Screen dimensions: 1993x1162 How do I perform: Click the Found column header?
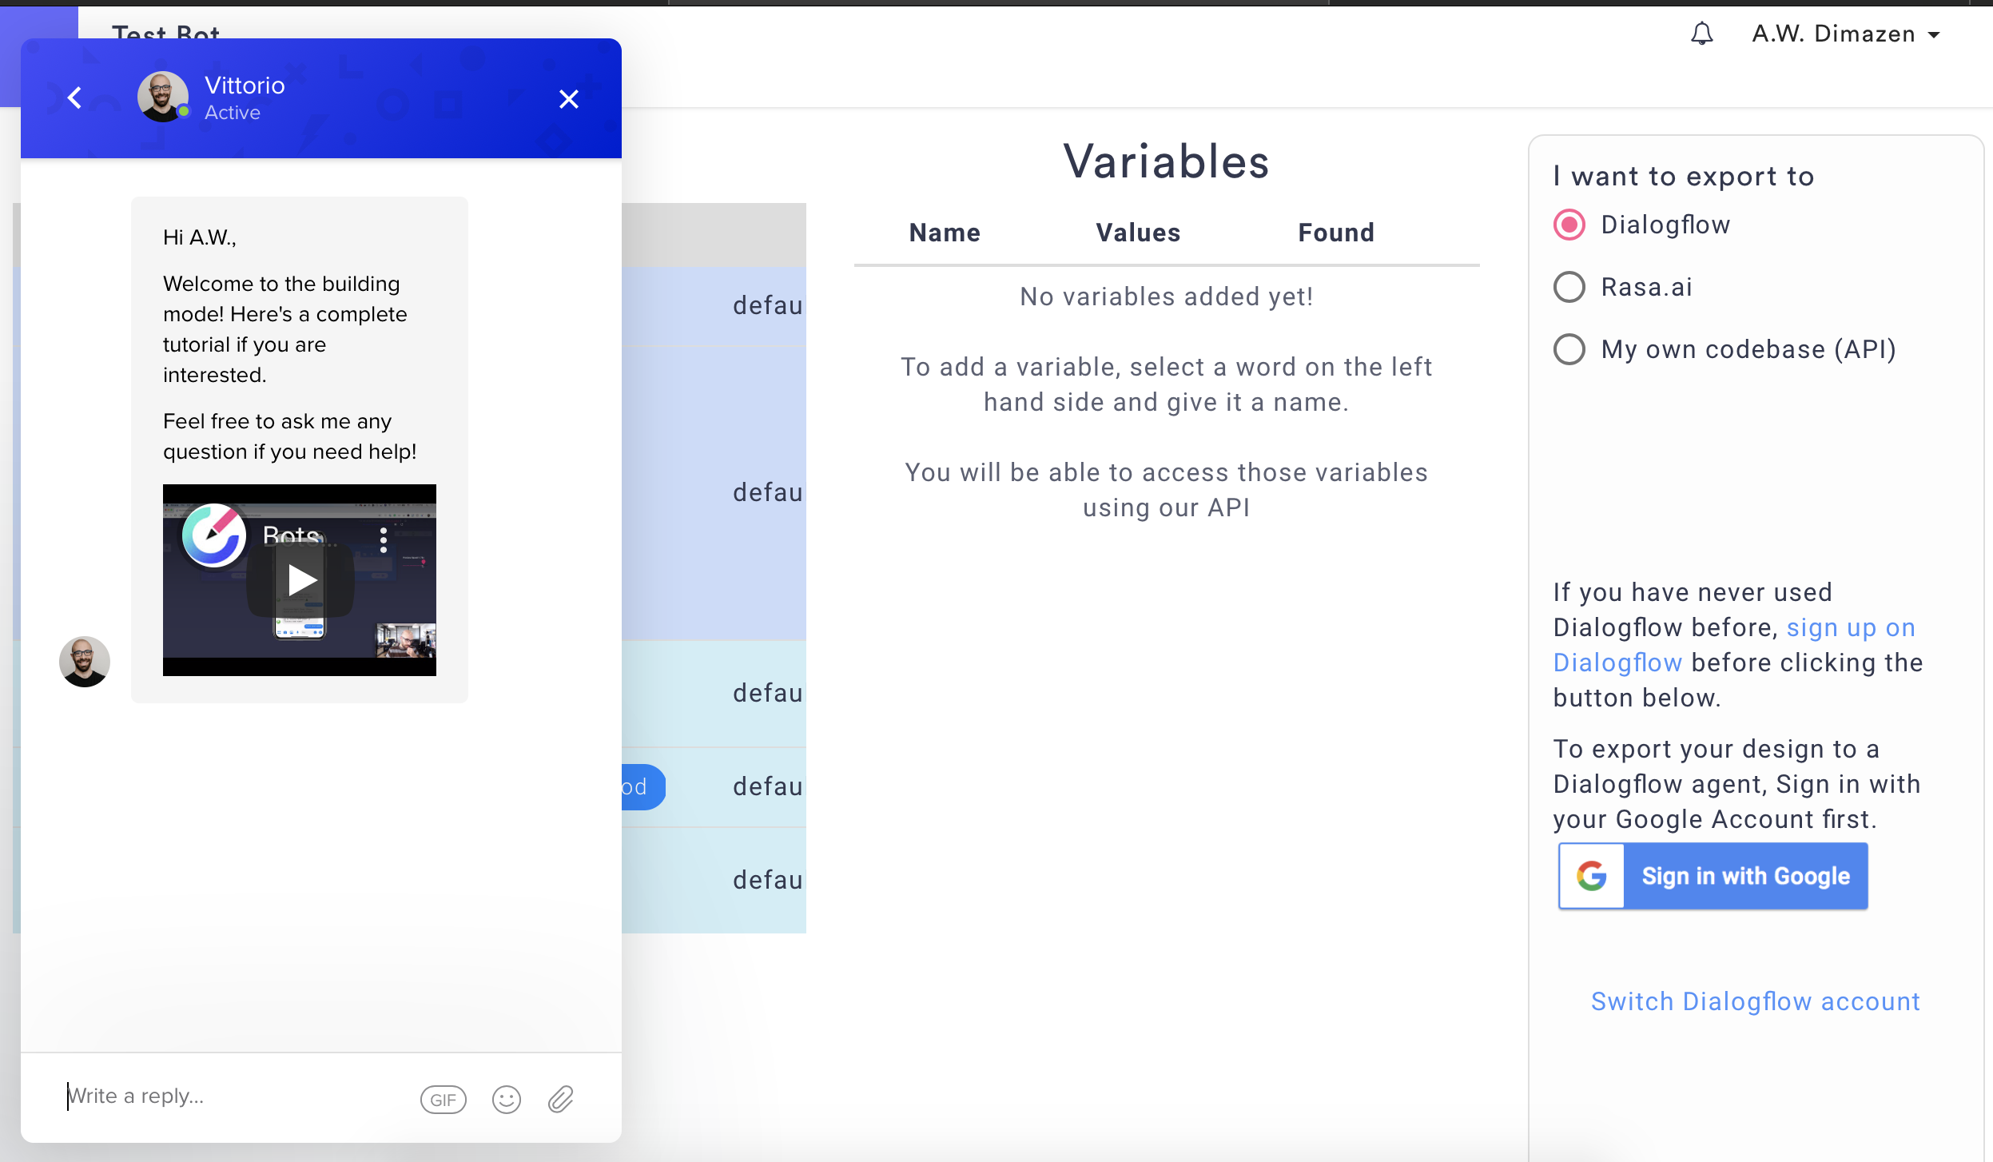click(x=1336, y=233)
